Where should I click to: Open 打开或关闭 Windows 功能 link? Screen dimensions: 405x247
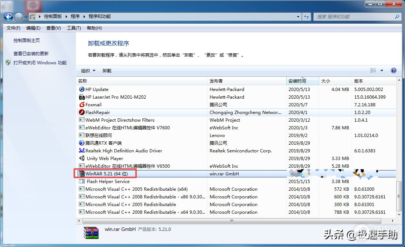(x=40, y=62)
